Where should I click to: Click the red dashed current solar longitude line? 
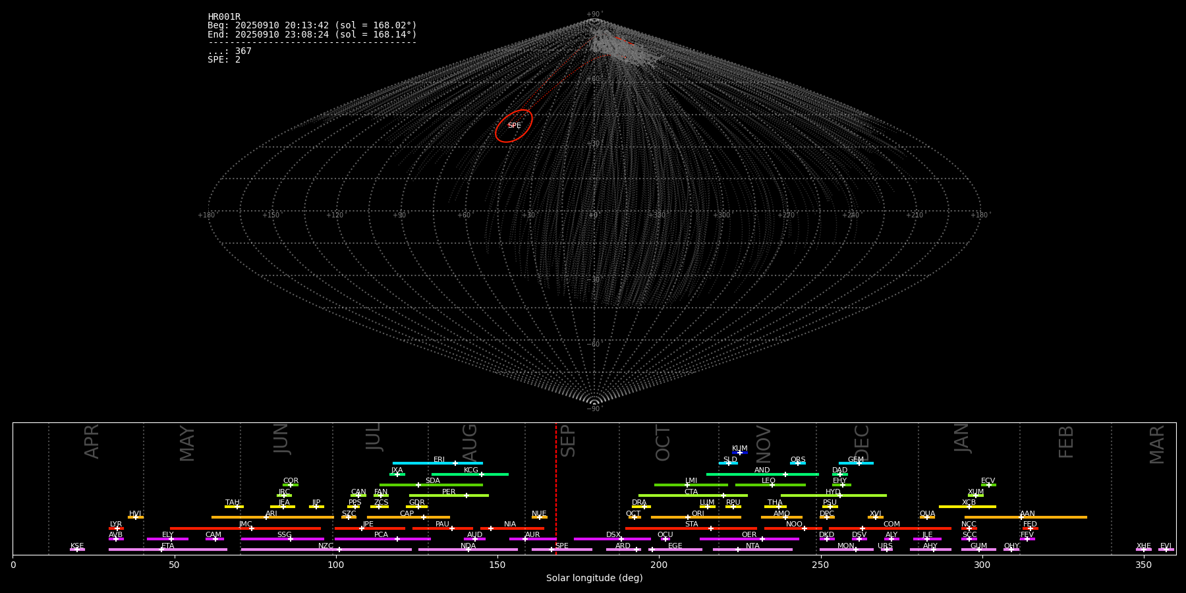point(556,488)
